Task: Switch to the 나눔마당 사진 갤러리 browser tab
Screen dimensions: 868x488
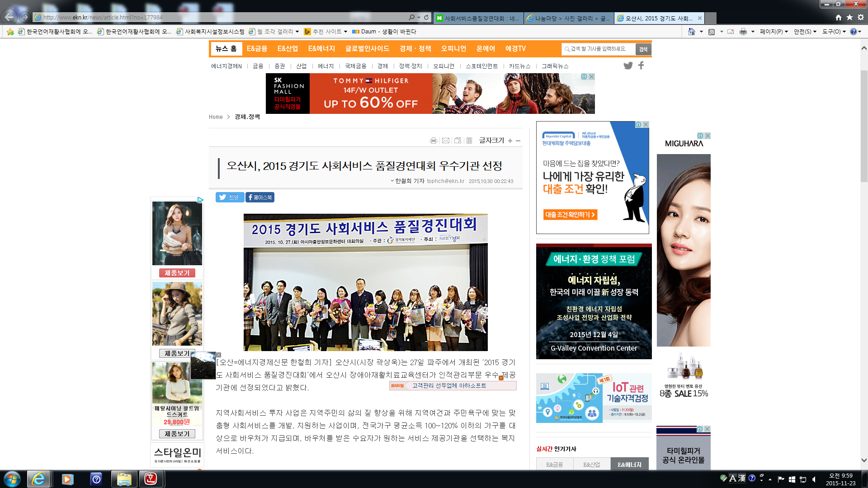Action: coord(569,18)
